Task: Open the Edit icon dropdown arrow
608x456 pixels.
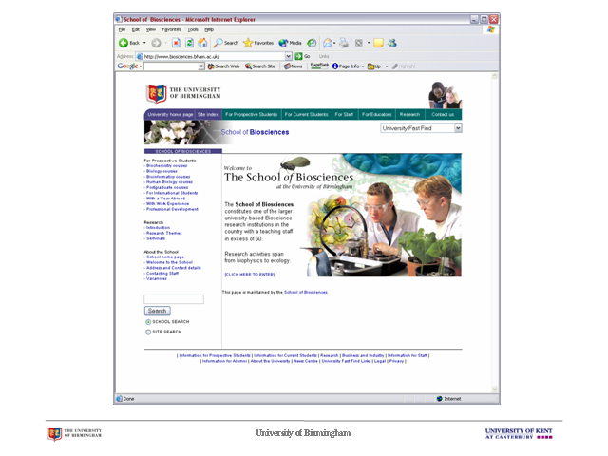Action: click(x=369, y=43)
